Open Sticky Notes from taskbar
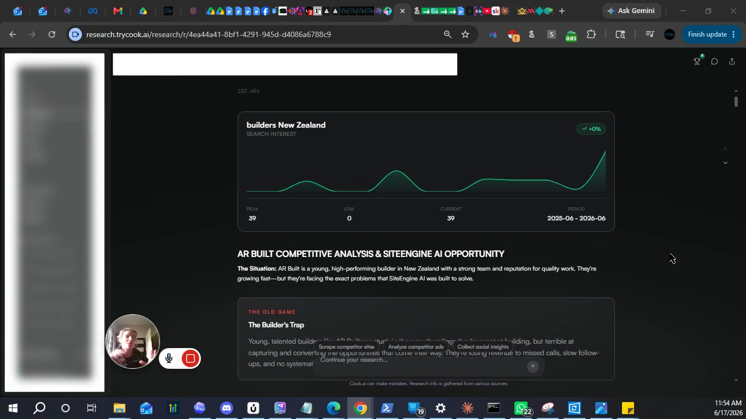 click(627, 408)
